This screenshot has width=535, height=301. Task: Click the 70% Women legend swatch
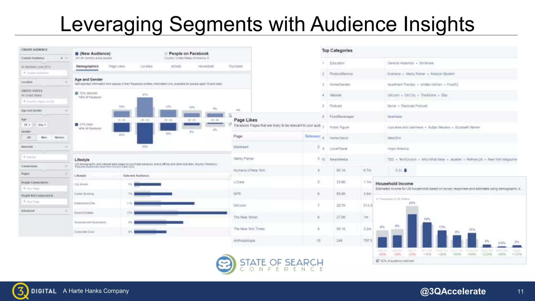coord(77,93)
